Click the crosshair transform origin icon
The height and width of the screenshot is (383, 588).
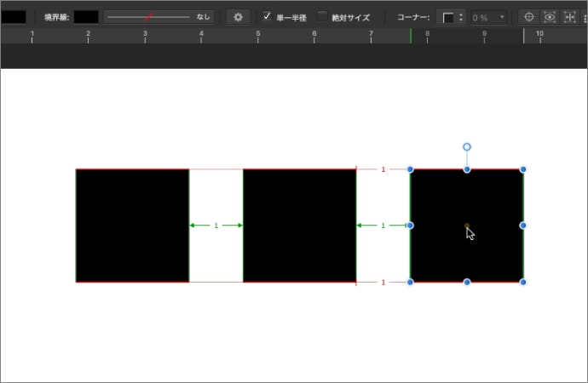[528, 17]
